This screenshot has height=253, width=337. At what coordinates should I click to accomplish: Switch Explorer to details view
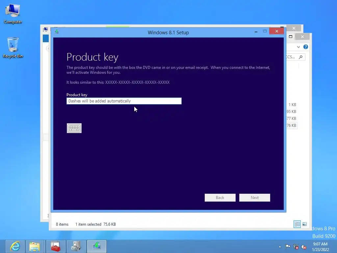click(297, 224)
